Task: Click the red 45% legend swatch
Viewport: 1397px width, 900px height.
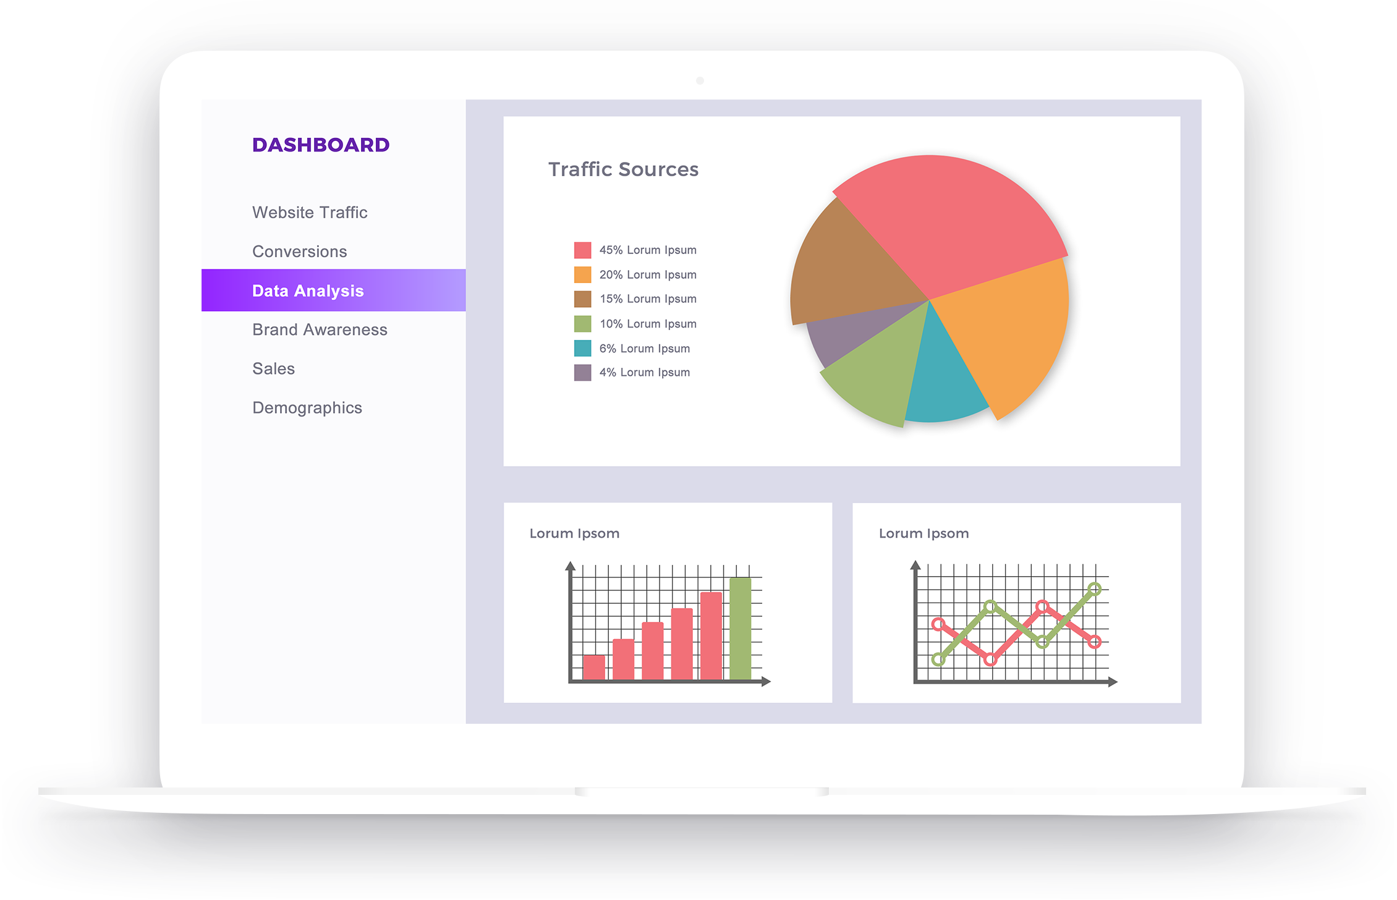Action: tap(582, 250)
